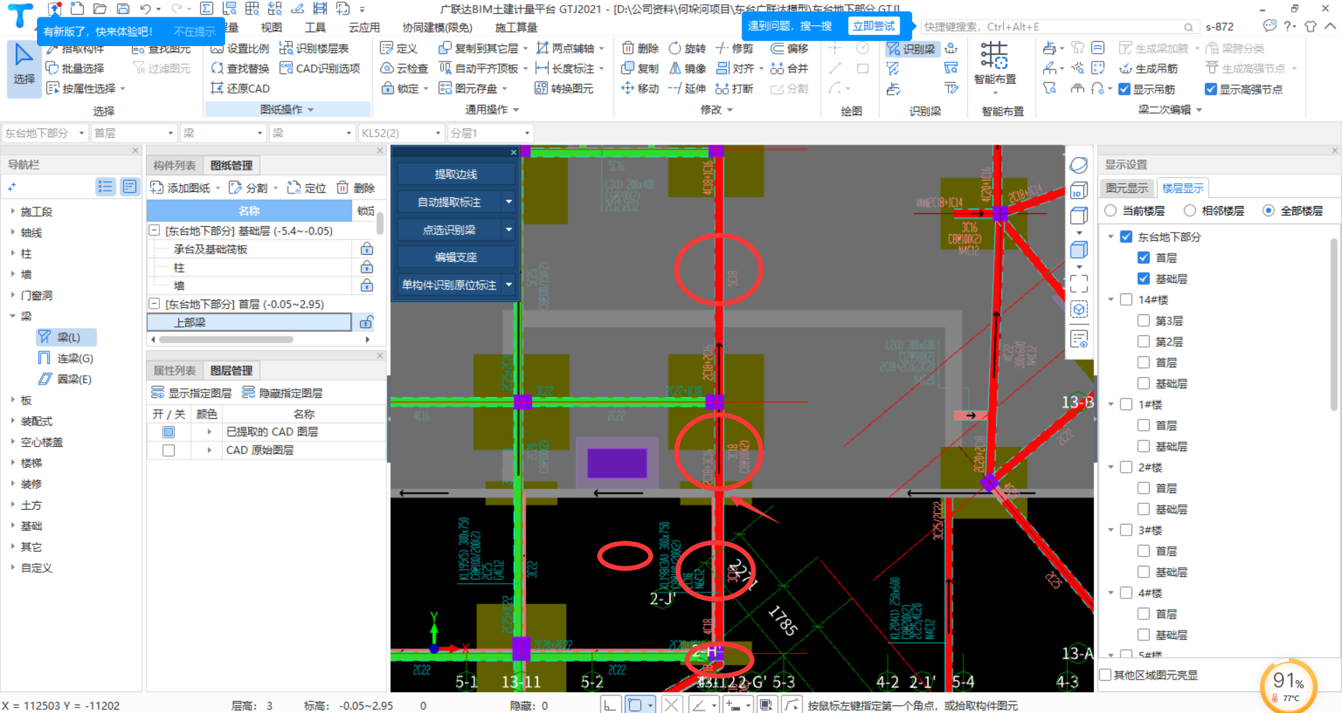Collapse the 梁 node in navigation

[x=13, y=316]
